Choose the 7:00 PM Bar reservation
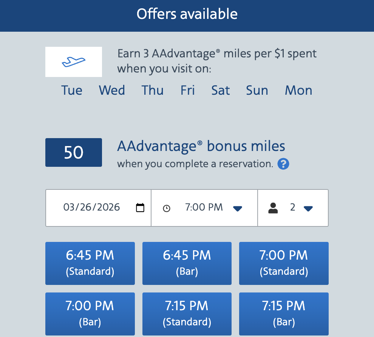Image resolution: width=374 pixels, height=337 pixels. (x=90, y=314)
